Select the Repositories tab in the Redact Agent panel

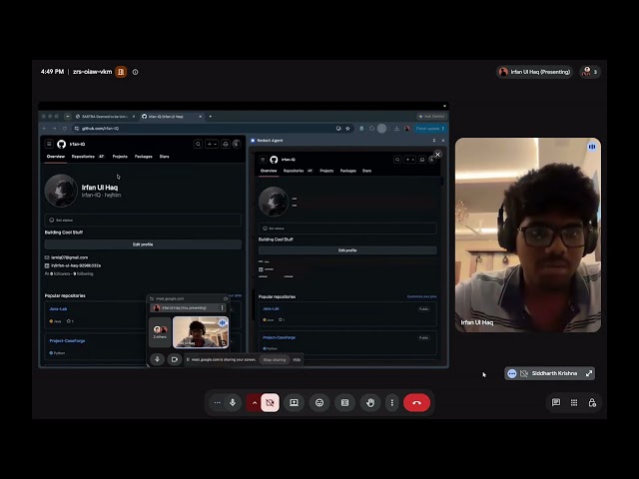tap(298, 171)
